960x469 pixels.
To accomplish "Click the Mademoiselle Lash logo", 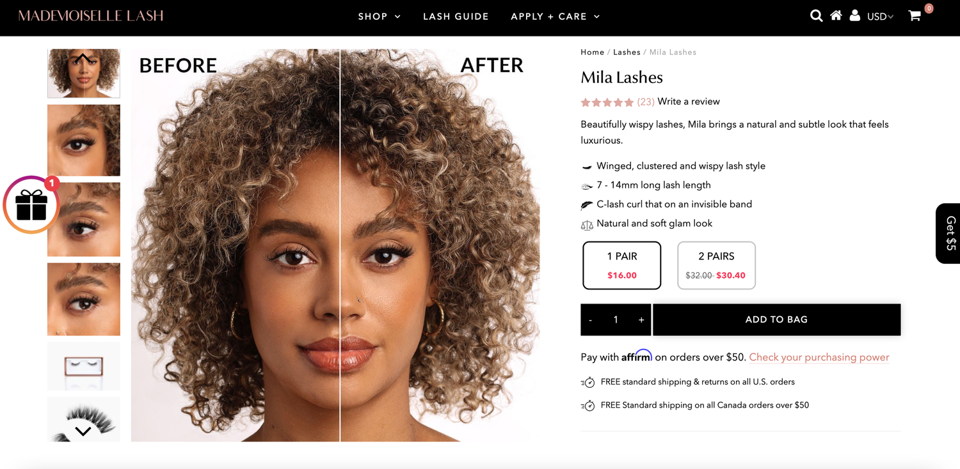I will click(91, 16).
